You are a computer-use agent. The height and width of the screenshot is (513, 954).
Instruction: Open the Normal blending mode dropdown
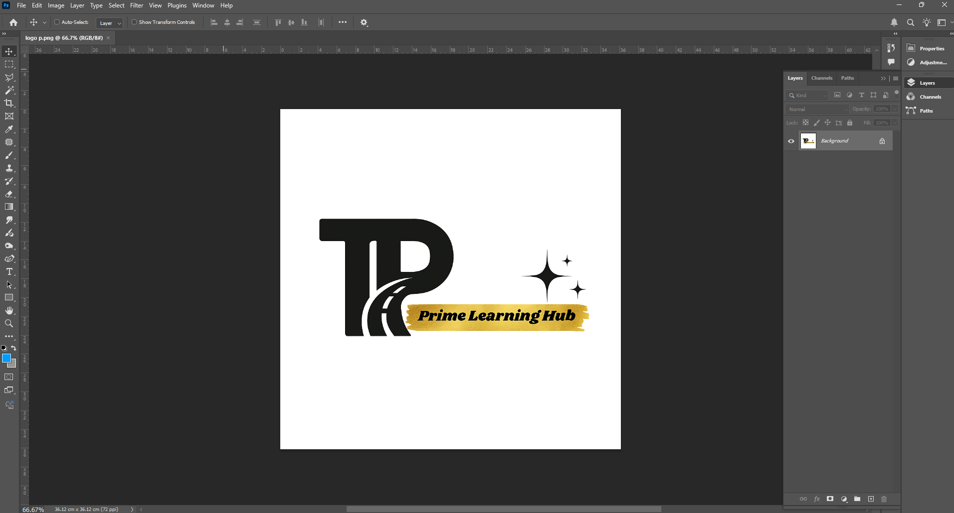(x=817, y=109)
